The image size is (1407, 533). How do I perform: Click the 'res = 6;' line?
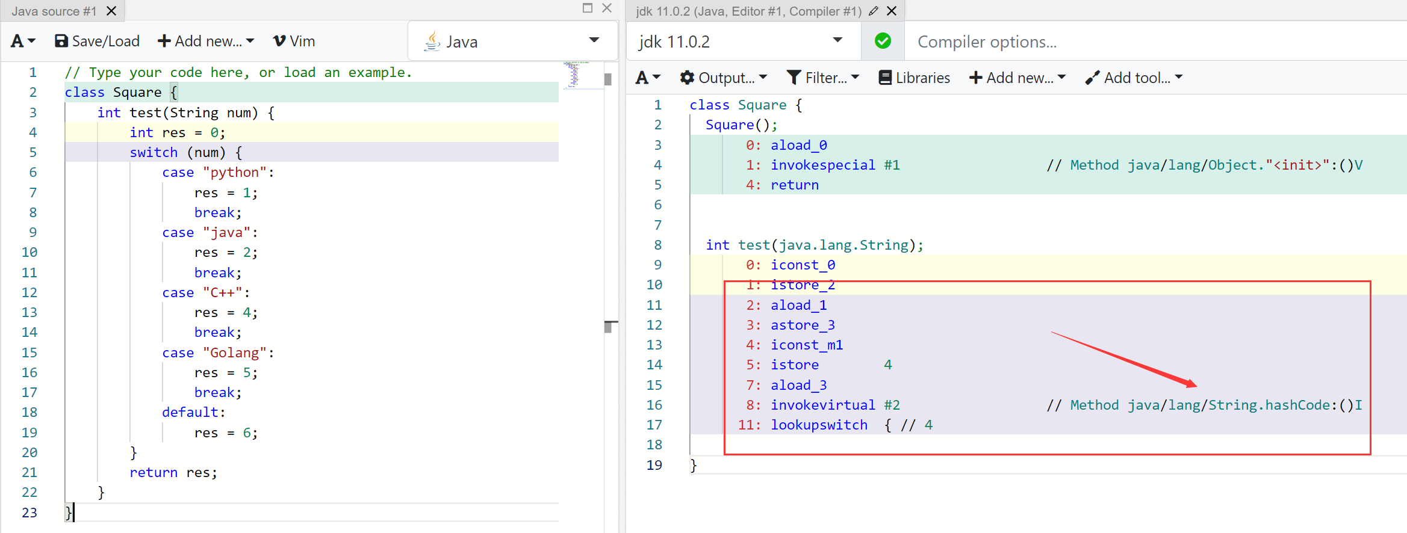(226, 433)
